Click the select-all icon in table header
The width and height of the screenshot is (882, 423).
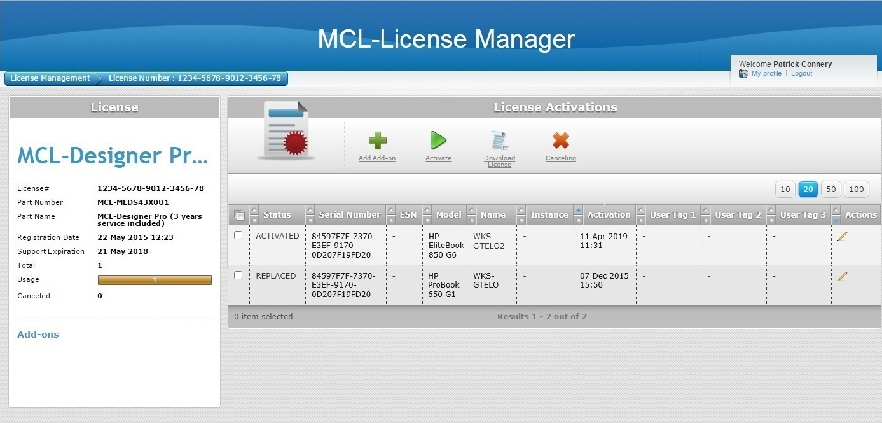238,215
